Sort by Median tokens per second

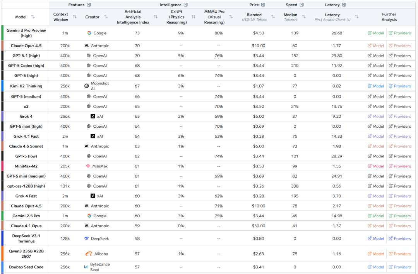pos(304,17)
